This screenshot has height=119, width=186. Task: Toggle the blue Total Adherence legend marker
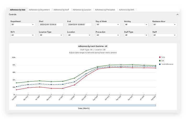(160, 64)
